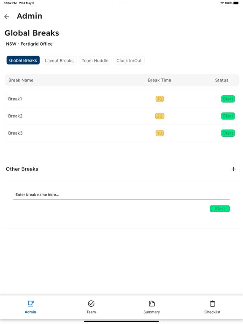The image size is (243, 324).
Task: Switch to the Team Huddle tab
Action: [95, 61]
